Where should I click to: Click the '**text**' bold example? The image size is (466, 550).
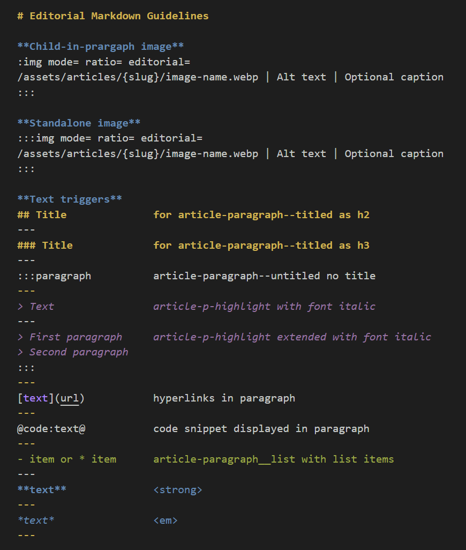click(42, 490)
